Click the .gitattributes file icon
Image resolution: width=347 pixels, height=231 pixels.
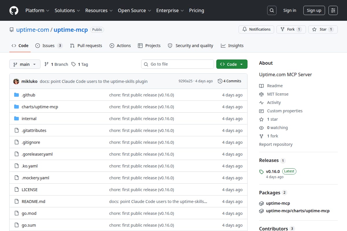pos(16,131)
